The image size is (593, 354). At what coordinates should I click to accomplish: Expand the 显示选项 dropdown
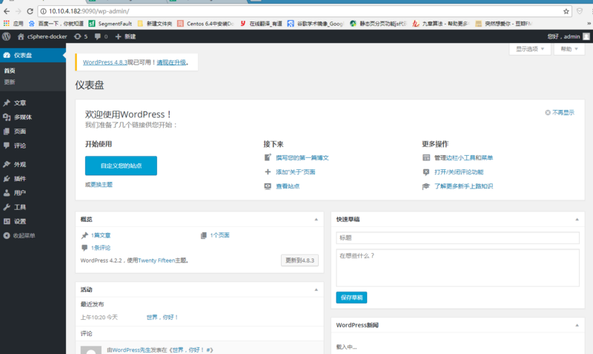530,49
